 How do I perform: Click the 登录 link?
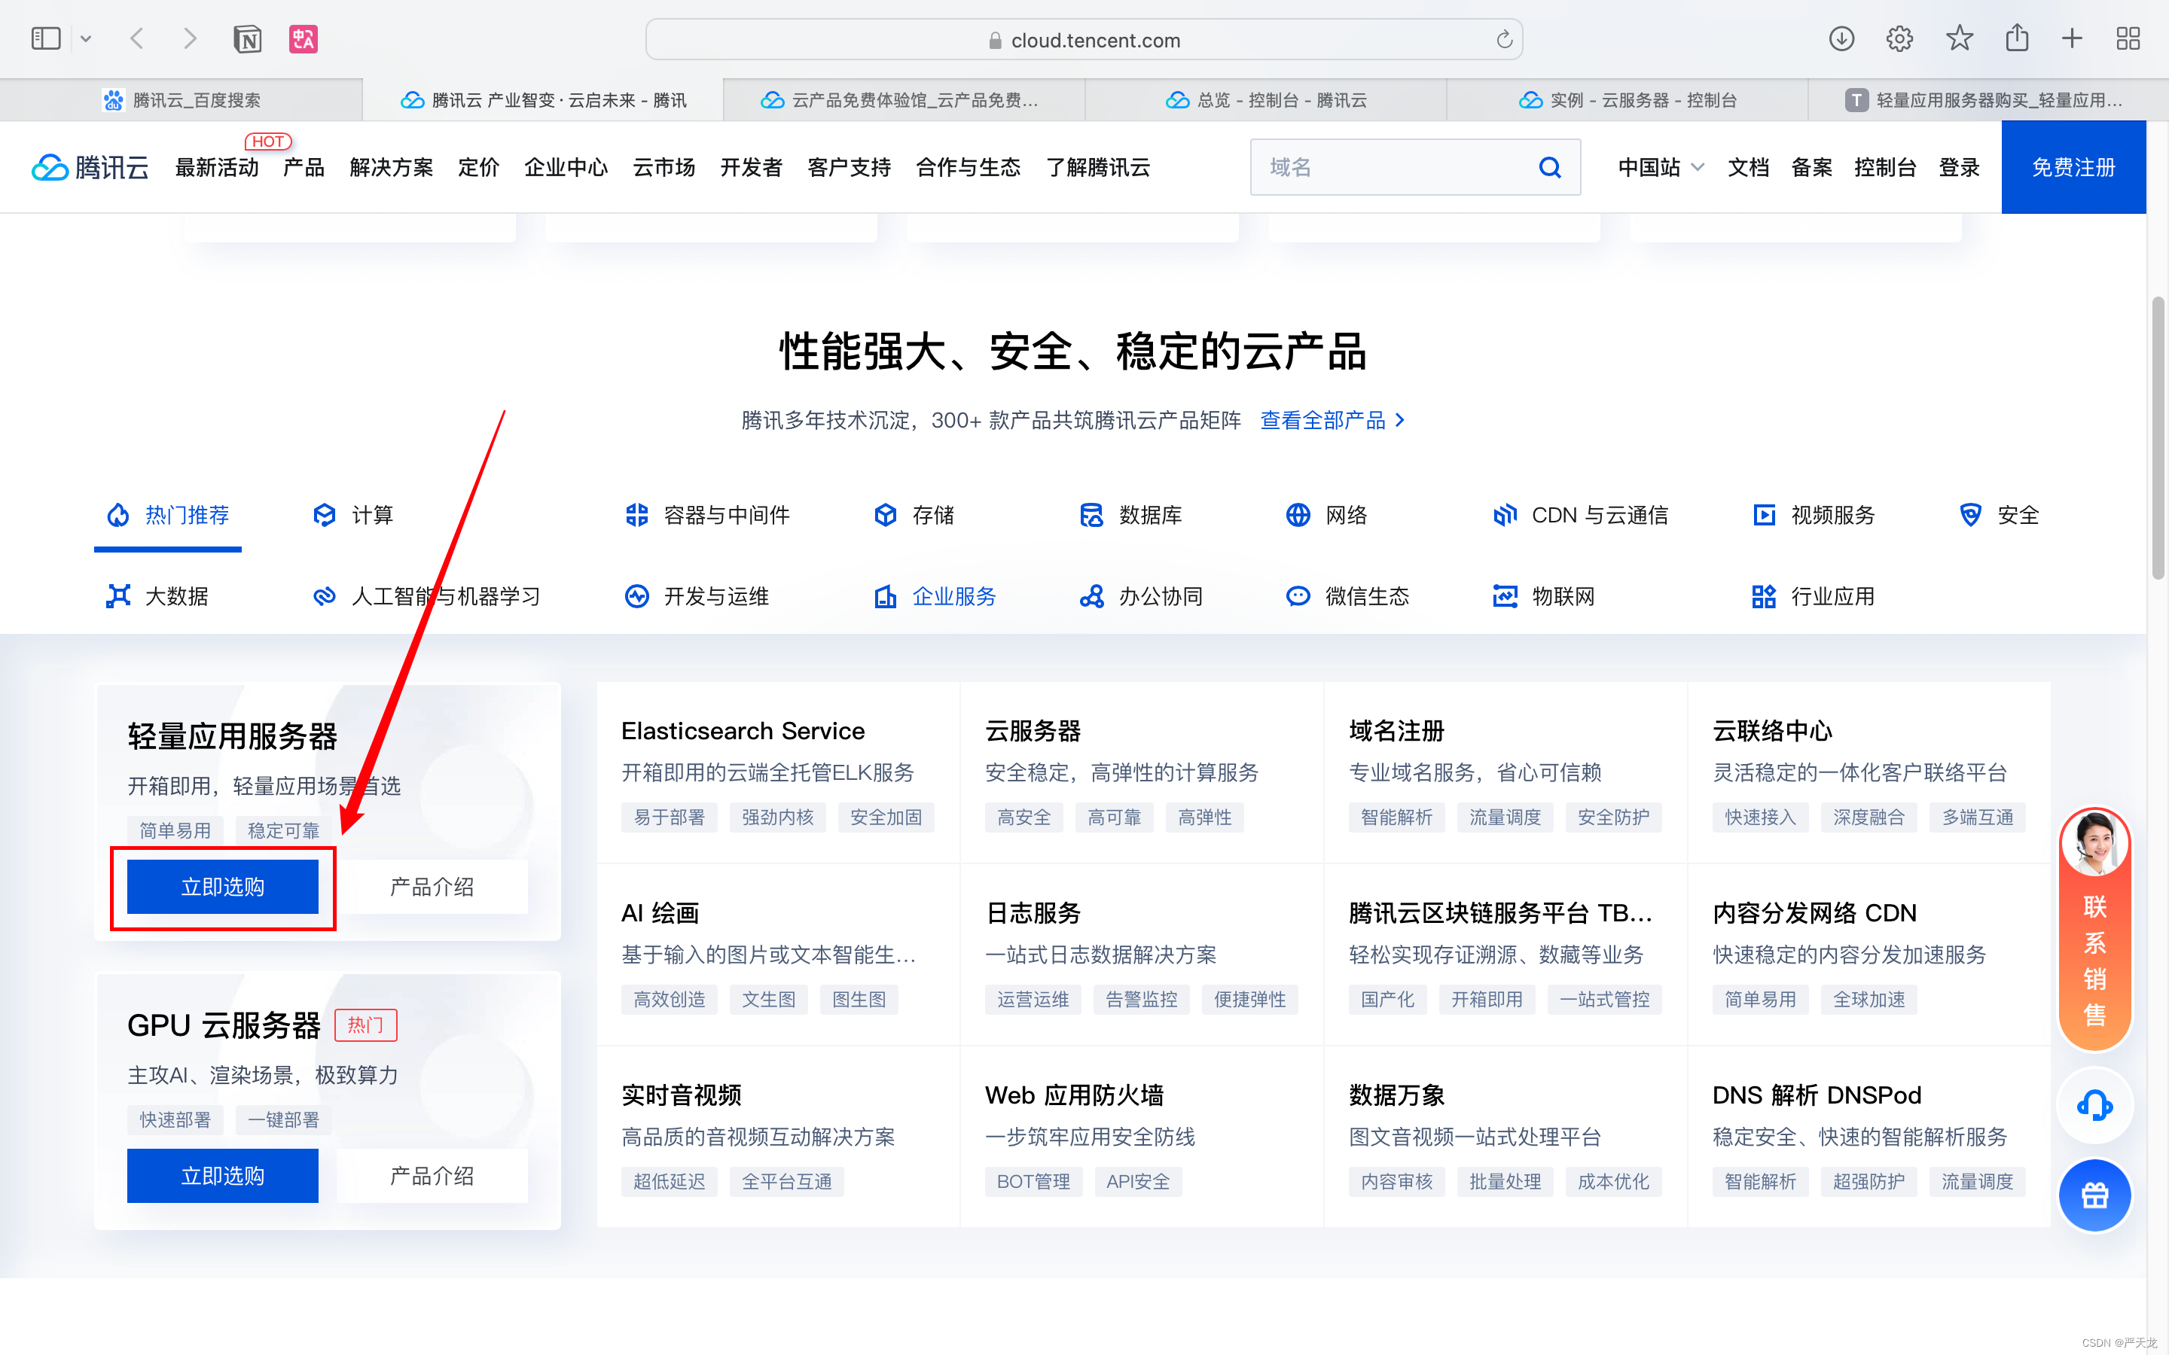coord(1960,168)
